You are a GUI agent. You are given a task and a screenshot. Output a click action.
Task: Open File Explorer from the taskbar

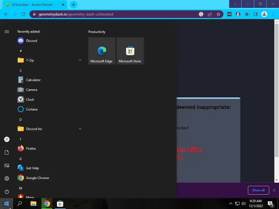click(x=33, y=204)
